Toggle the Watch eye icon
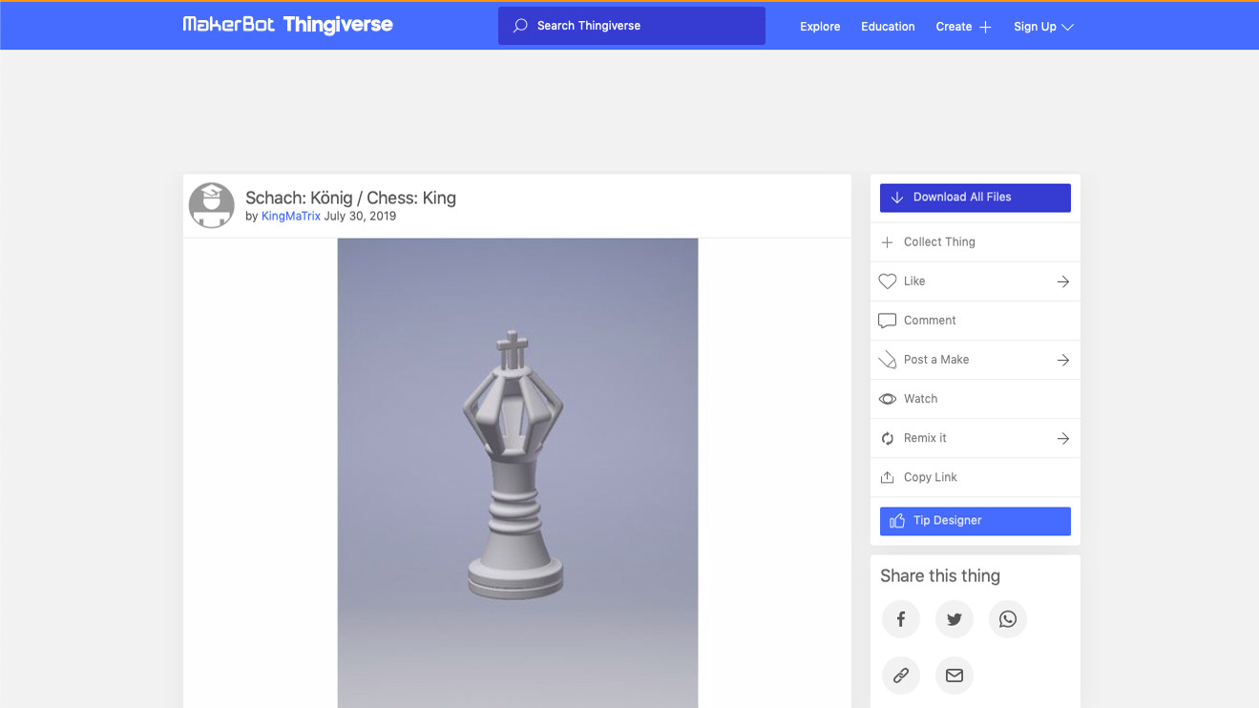The width and height of the screenshot is (1259, 708). click(x=887, y=399)
